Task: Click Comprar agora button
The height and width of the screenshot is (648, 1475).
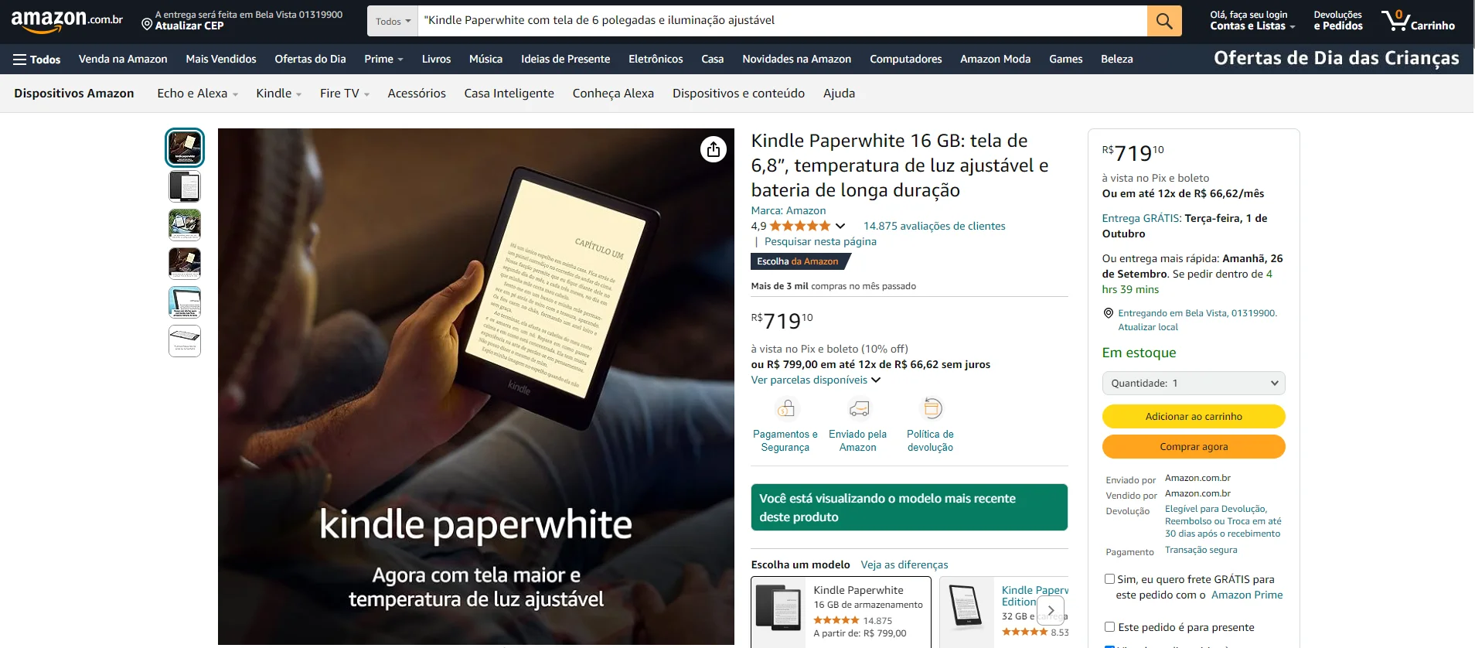Action: [1194, 446]
